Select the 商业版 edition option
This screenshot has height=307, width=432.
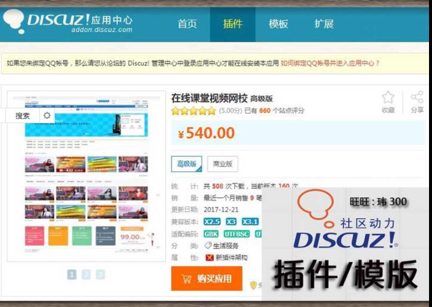pos(223,164)
